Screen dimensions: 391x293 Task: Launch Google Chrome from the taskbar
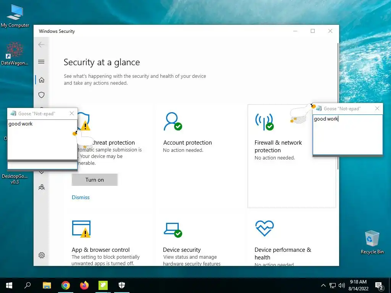pyautogui.click(x=65, y=285)
